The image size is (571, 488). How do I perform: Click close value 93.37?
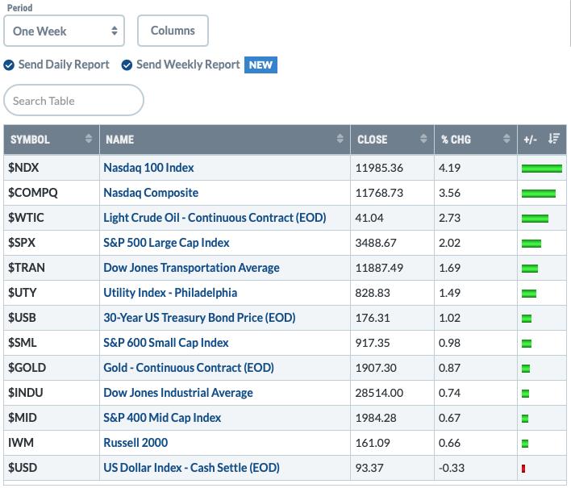[369, 468]
